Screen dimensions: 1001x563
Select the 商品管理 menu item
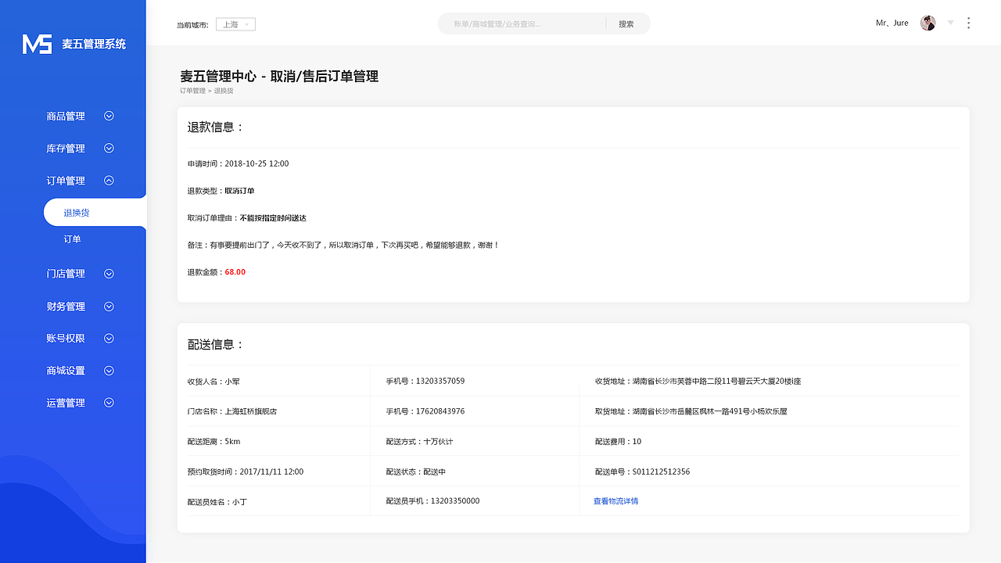pyautogui.click(x=66, y=116)
